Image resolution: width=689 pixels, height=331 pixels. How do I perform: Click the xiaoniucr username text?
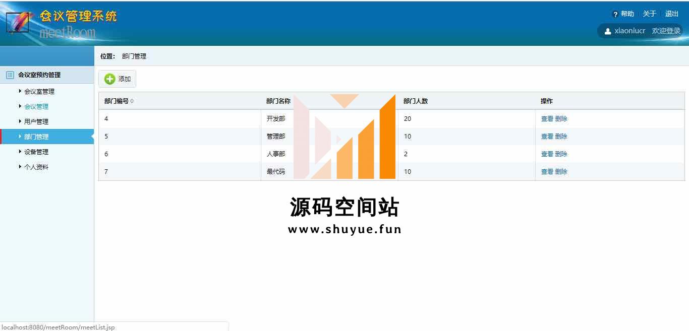pyautogui.click(x=630, y=31)
